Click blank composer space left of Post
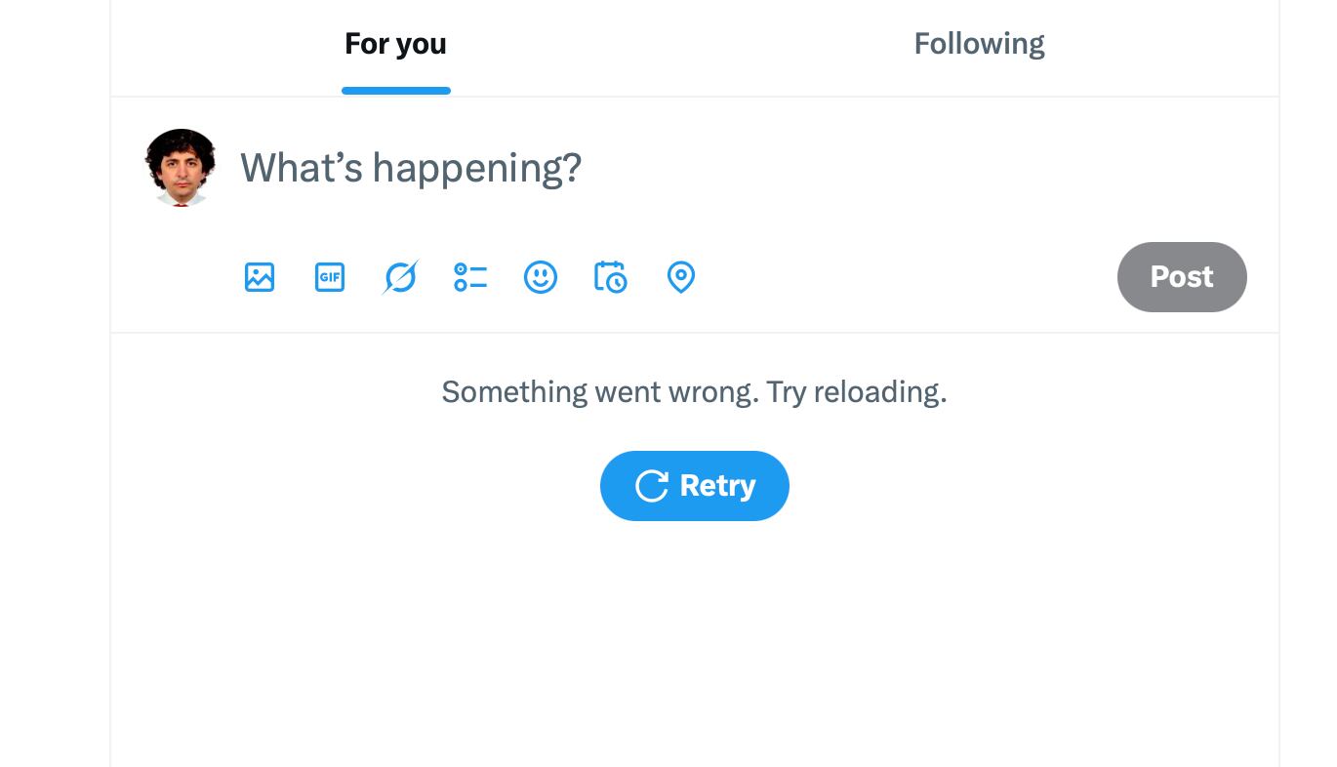 click(908, 277)
